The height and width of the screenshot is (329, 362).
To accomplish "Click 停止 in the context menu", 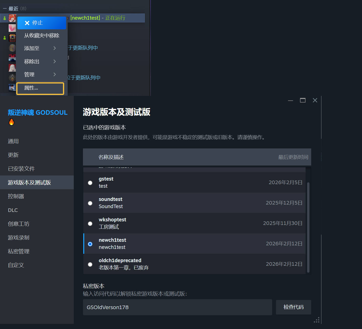I will 42,23.
